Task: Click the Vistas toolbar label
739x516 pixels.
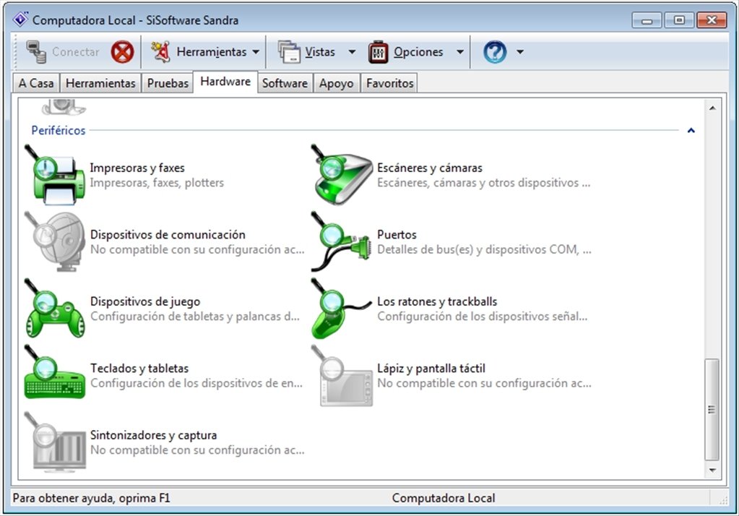Action: coord(320,52)
